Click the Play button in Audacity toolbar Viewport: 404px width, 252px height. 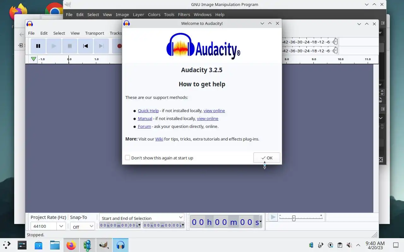click(54, 46)
